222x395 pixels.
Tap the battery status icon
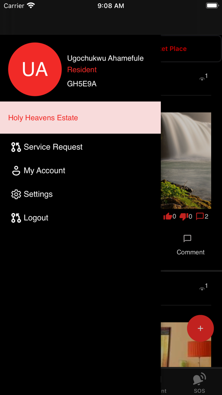pyautogui.click(x=212, y=5)
